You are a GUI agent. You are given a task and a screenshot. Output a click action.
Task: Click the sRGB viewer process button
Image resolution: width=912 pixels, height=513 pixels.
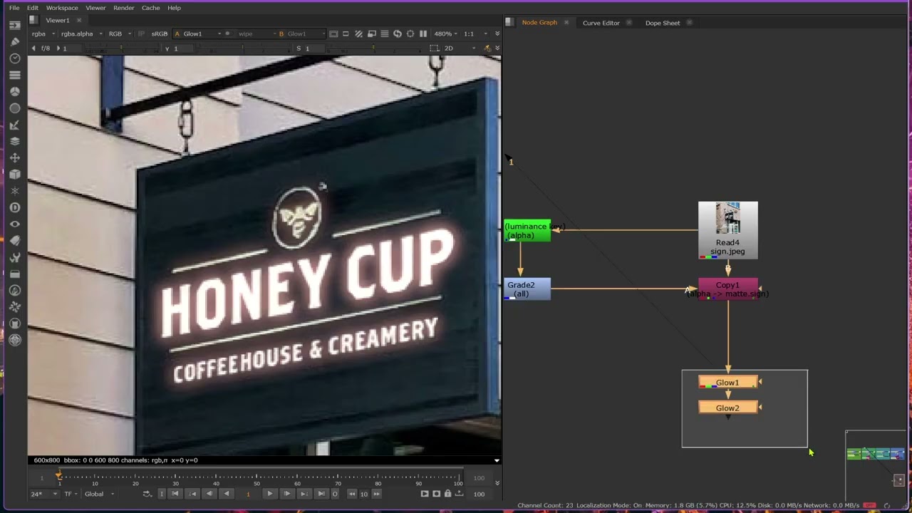tap(160, 33)
